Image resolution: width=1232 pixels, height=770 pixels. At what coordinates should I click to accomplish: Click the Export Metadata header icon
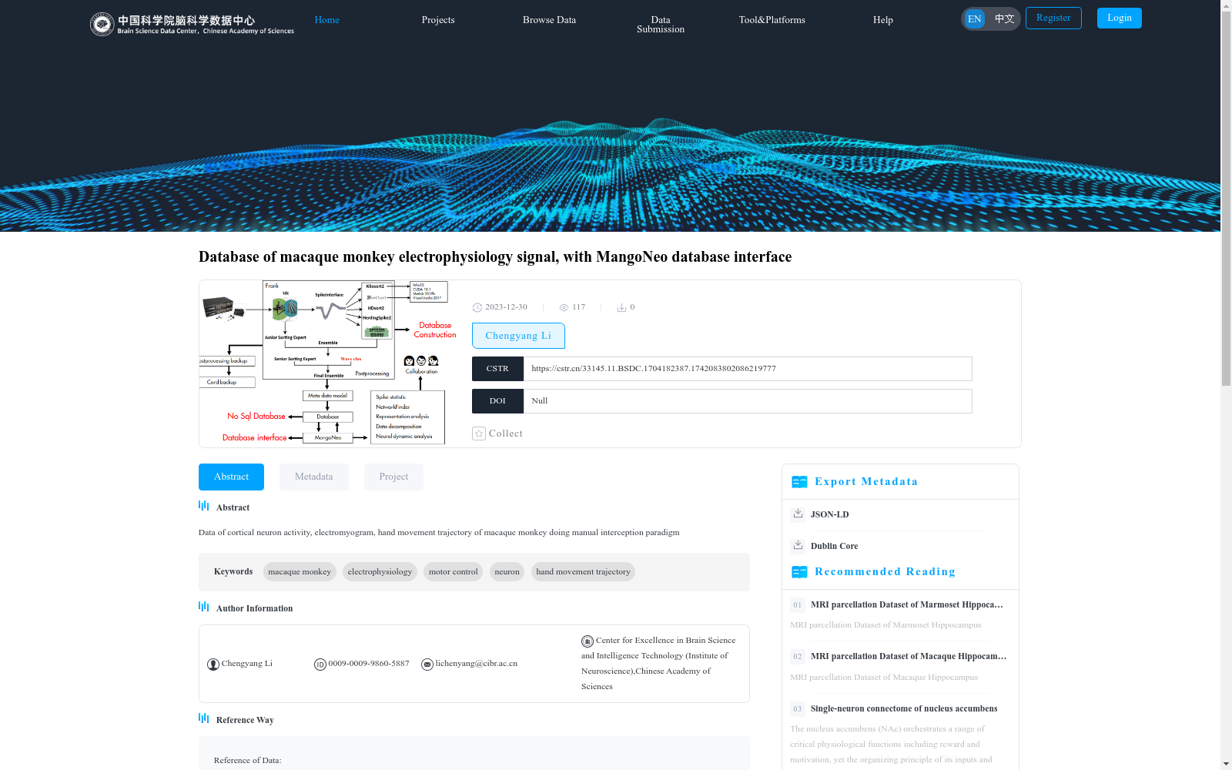(x=799, y=482)
